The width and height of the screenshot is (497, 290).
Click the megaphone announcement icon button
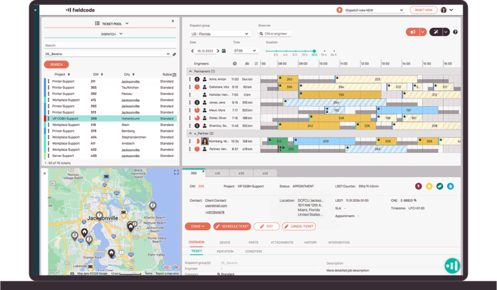413,32
